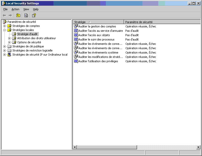This screenshot has height=156, width=202.
Task: Expand the Stratégies de clé publique node
Action: [x=4, y=46]
